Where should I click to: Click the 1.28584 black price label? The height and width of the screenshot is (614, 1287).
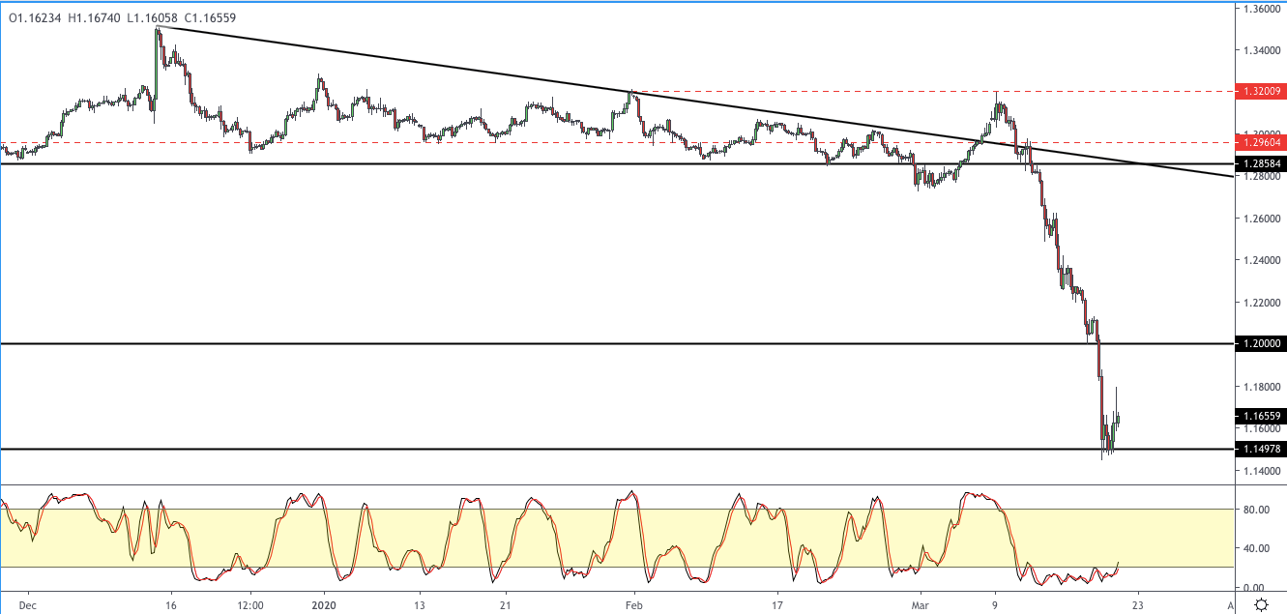tap(1262, 163)
